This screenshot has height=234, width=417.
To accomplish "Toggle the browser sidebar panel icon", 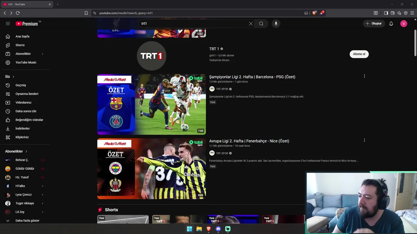I will coord(386,13).
